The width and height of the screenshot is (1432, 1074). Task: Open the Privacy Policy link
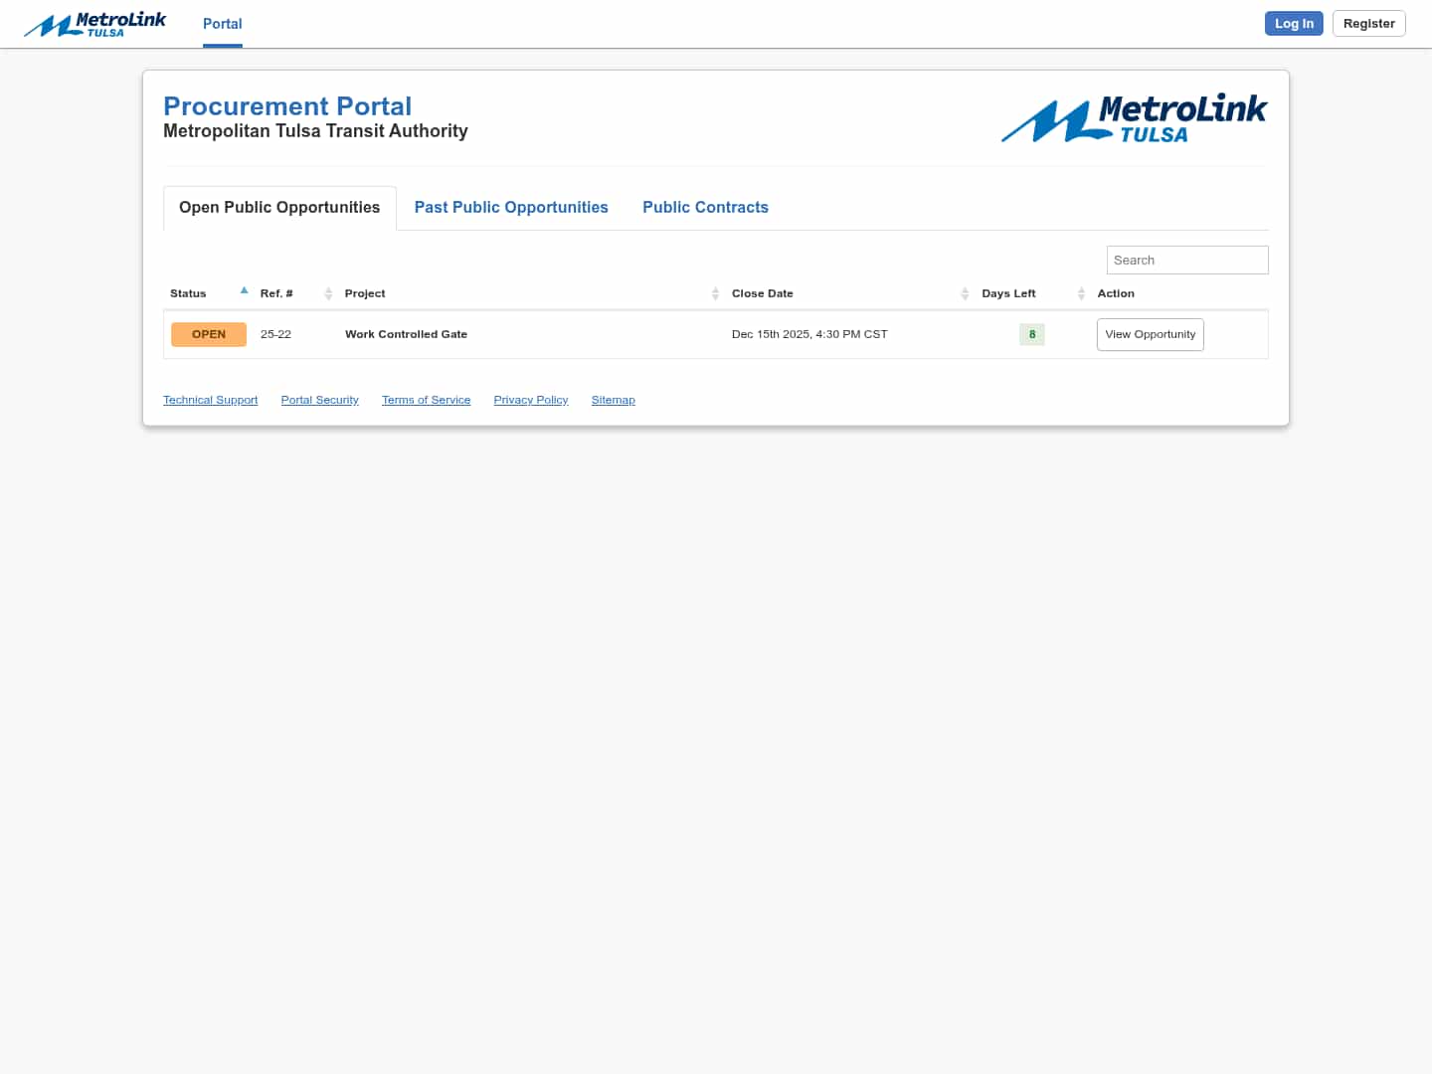(531, 400)
